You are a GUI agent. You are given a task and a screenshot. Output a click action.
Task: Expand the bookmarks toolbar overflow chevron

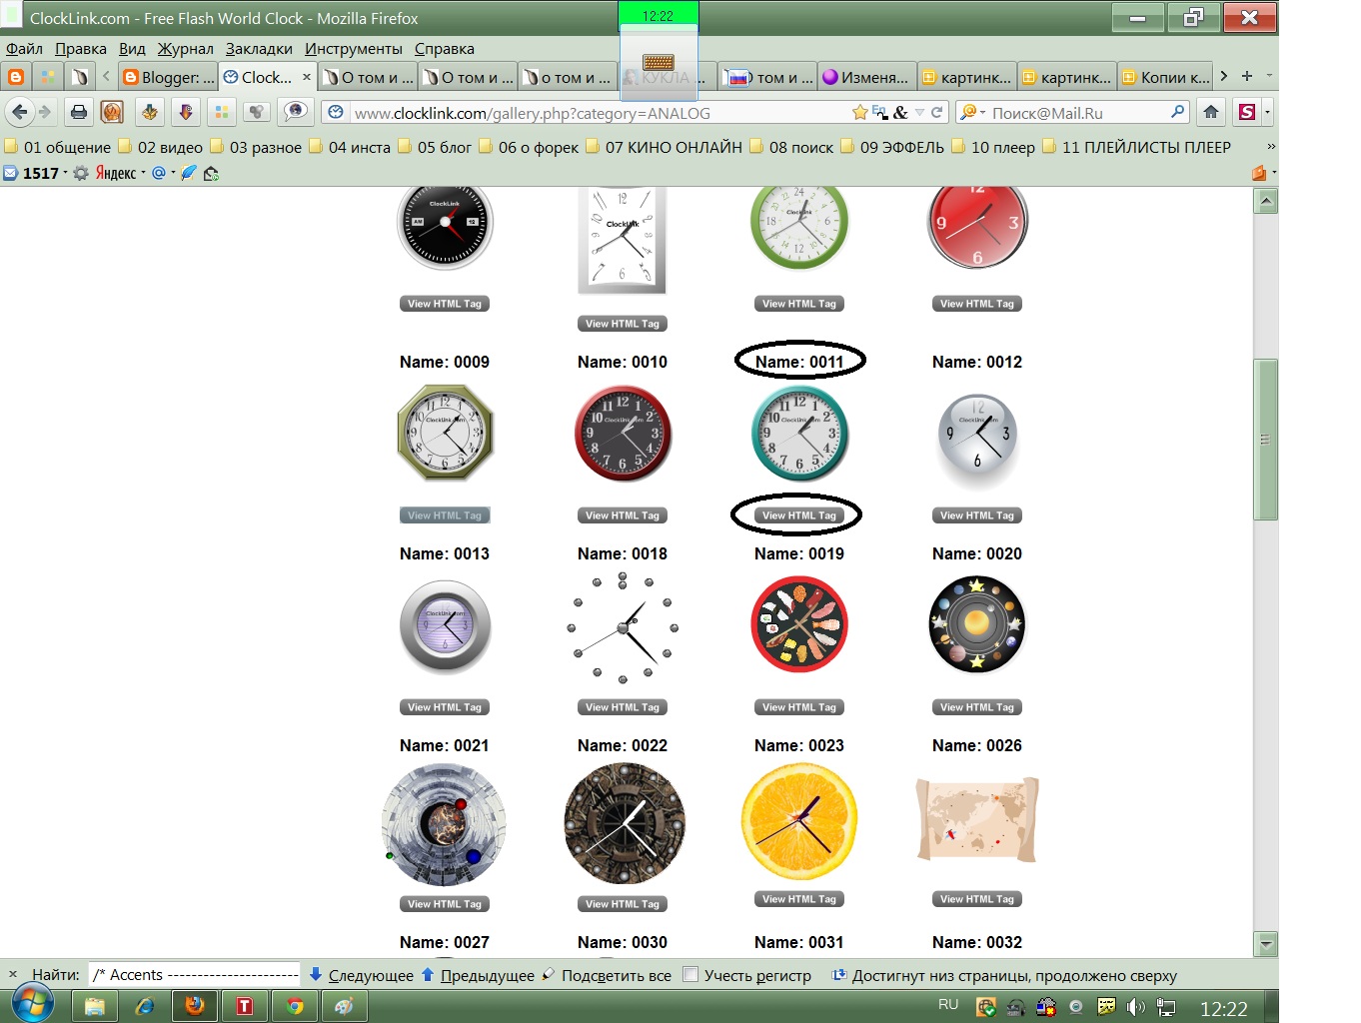pos(1271,147)
